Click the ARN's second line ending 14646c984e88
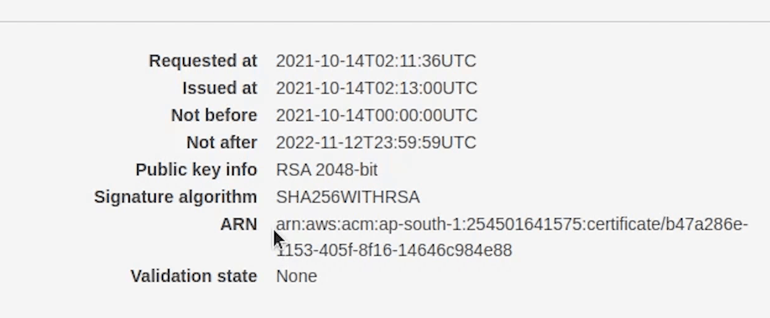This screenshot has width=770, height=318. click(396, 251)
